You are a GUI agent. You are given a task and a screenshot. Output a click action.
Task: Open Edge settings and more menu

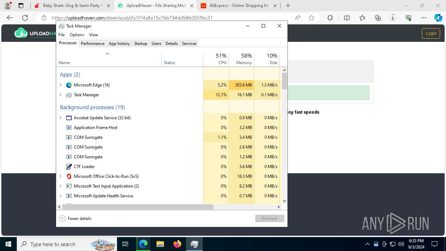424,18
